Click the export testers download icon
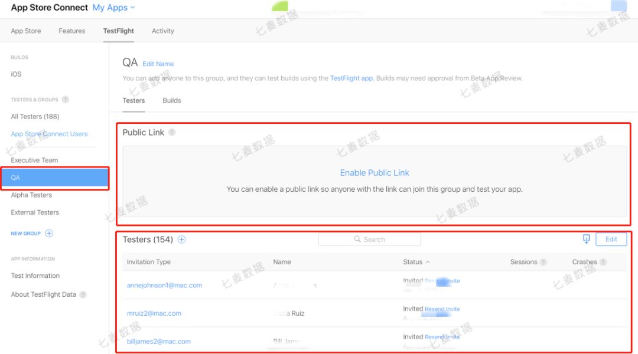 pyautogui.click(x=586, y=239)
